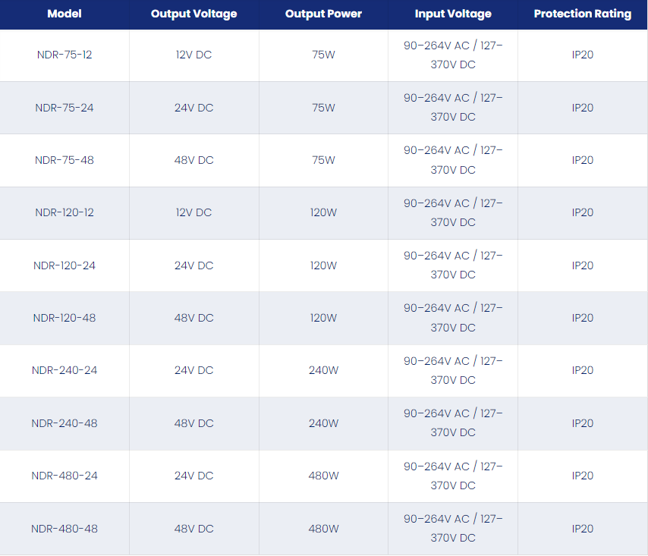This screenshot has height=556, width=648.
Task: Click the Model column header
Action: 64,14
